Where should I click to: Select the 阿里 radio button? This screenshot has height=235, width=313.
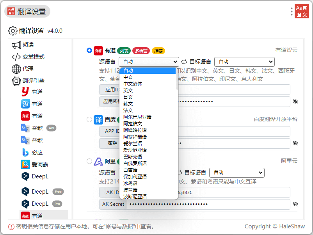point(89,161)
